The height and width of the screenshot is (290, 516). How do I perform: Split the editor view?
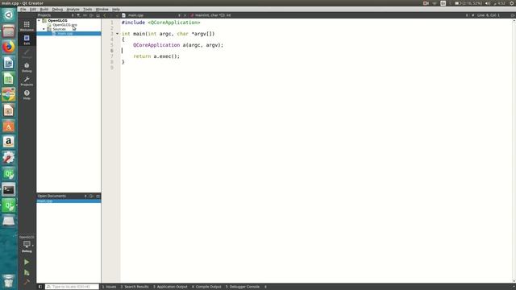pyautogui.click(x=513, y=15)
